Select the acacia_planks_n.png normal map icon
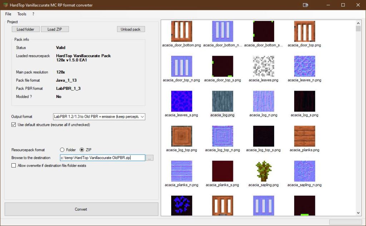This screenshot has width=366, height=226. click(181, 171)
